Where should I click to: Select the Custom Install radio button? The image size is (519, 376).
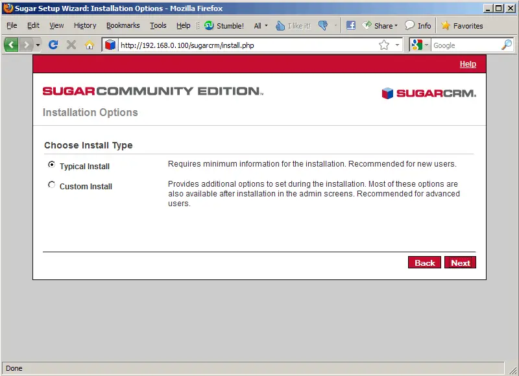(x=51, y=185)
